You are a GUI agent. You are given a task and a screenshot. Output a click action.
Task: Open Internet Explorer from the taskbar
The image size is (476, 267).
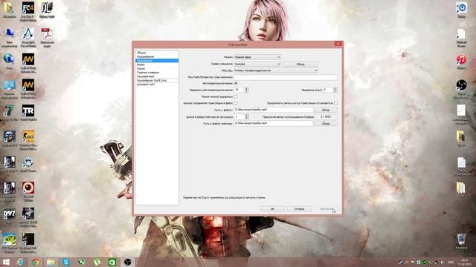pyautogui.click(x=20, y=262)
